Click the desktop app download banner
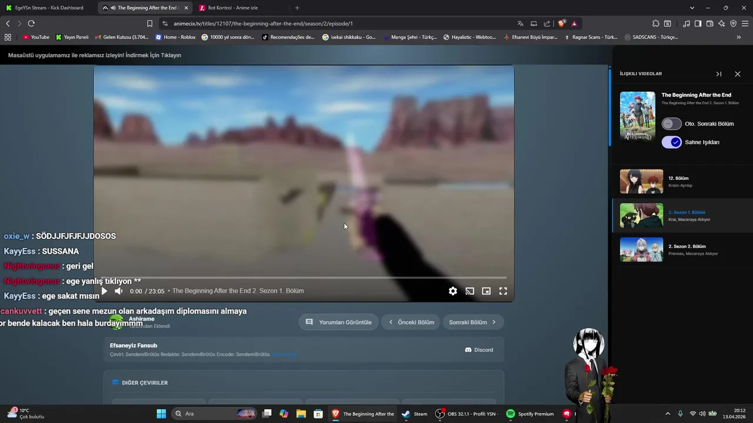Viewport: 753px width, 423px height. point(94,55)
